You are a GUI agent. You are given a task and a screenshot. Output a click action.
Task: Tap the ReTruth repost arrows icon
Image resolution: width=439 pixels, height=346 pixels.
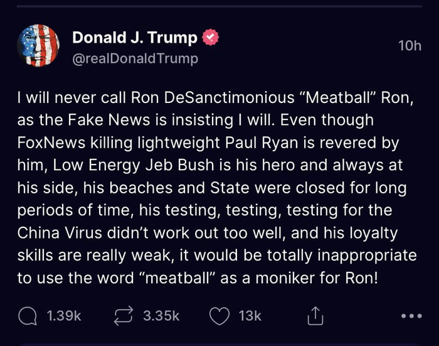pyautogui.click(x=124, y=316)
